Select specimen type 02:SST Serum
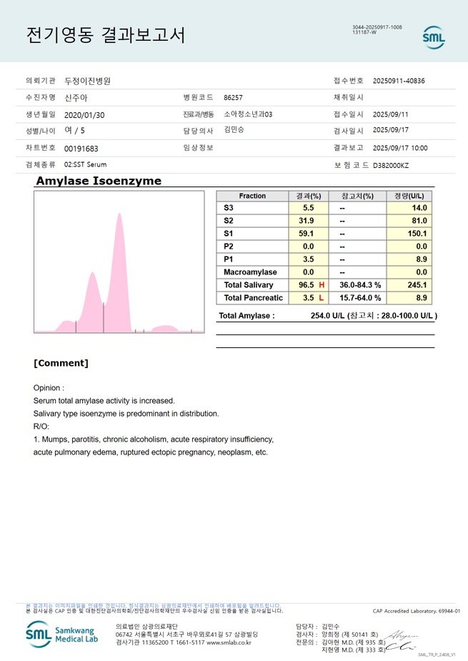This screenshot has height=661, width=468. pyautogui.click(x=85, y=165)
